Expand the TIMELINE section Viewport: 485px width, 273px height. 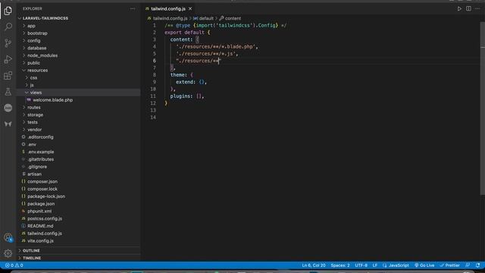click(x=32, y=258)
